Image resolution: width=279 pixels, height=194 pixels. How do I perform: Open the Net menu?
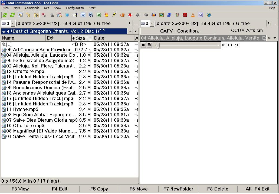pos(47,8)
